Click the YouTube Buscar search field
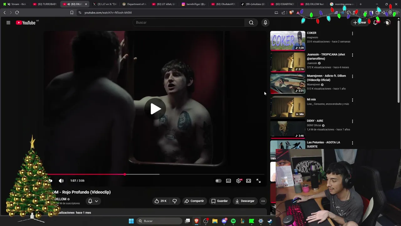 click(189, 23)
